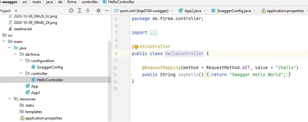Switch to App2.java editor tab
308x122 pixels.
click(x=193, y=11)
